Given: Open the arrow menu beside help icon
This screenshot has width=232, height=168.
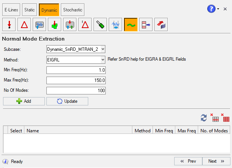Looking at the screenshot, I should (x=218, y=9).
